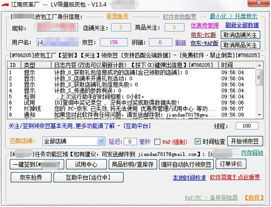
Task: Select log row 6 查询中奖记录空
Action: (x=131, y=103)
